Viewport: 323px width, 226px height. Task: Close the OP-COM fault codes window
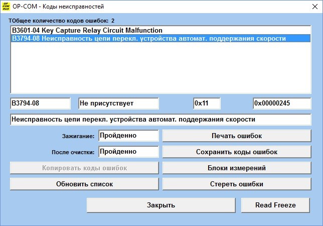point(315,7)
